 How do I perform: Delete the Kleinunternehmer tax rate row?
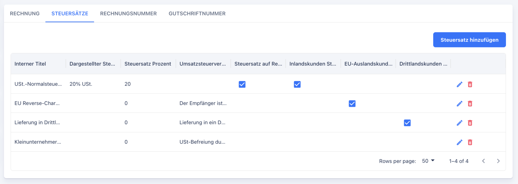point(470,142)
